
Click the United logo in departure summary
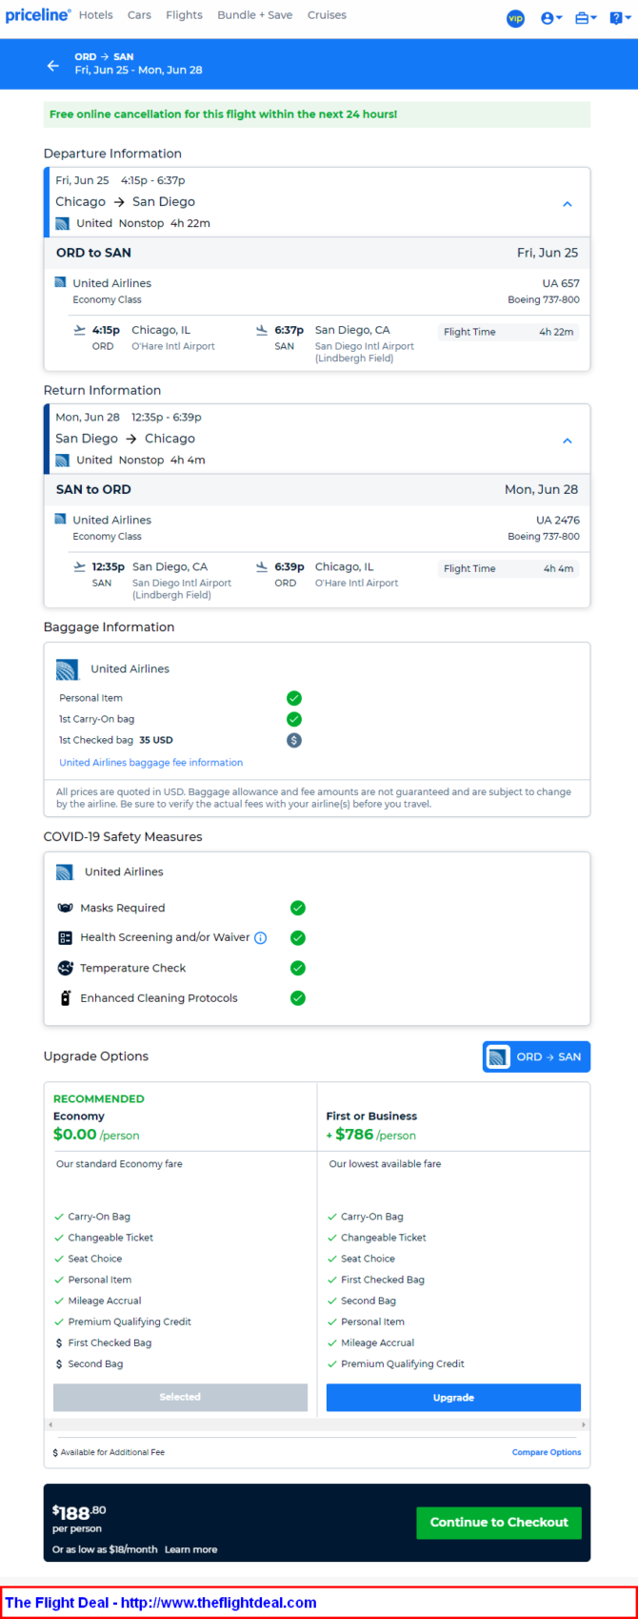coord(62,223)
